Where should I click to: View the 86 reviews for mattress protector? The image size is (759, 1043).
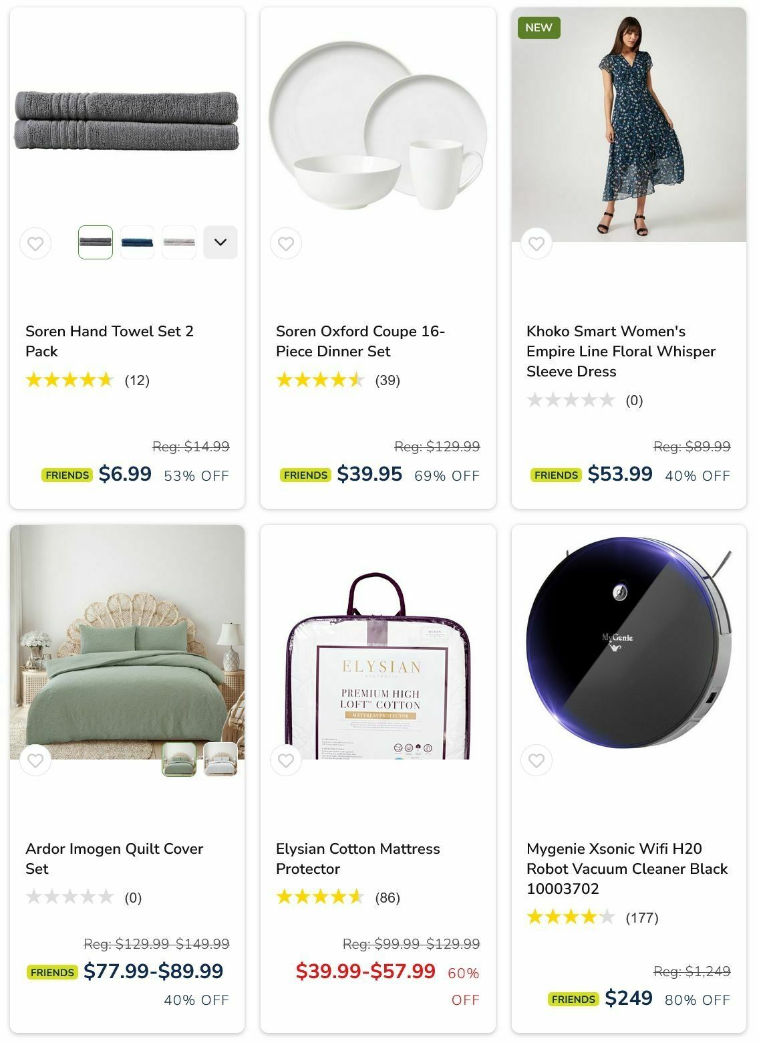[x=388, y=898]
